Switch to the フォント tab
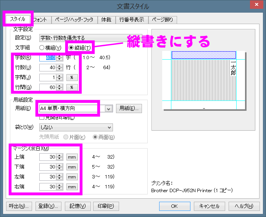266x217 pixels. coord(41,19)
